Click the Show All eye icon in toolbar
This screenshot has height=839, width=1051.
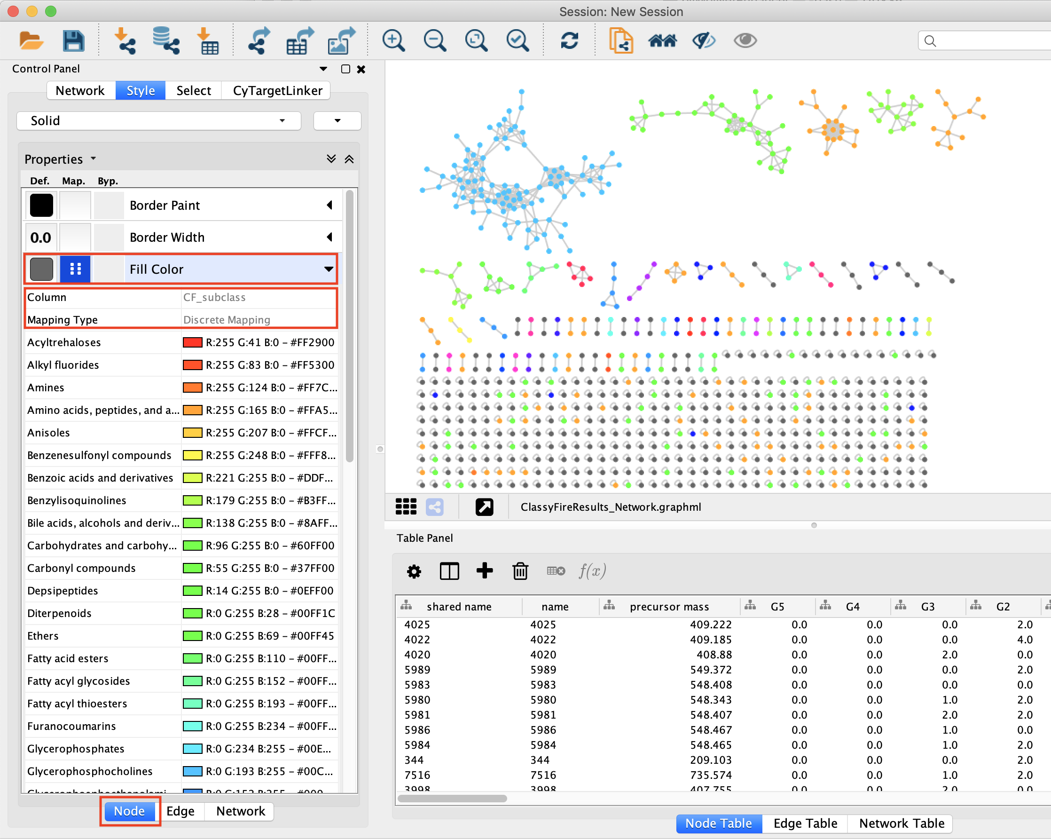point(745,41)
